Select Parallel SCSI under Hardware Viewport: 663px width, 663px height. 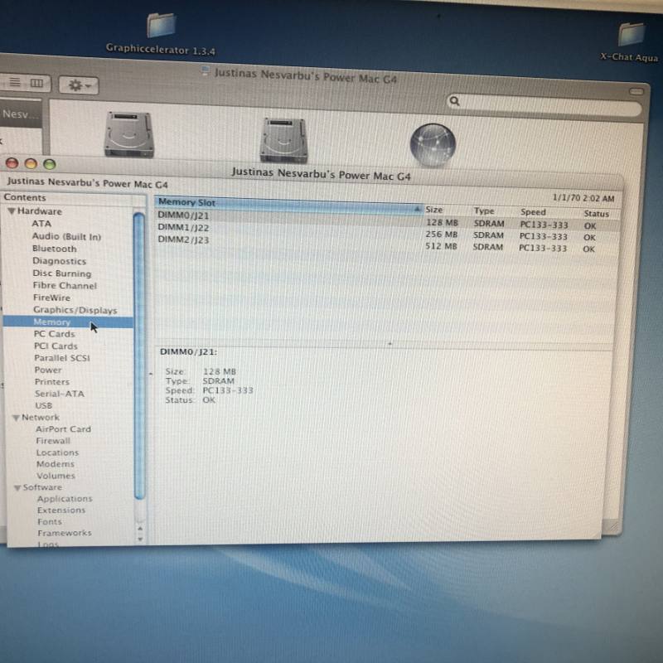(x=61, y=358)
